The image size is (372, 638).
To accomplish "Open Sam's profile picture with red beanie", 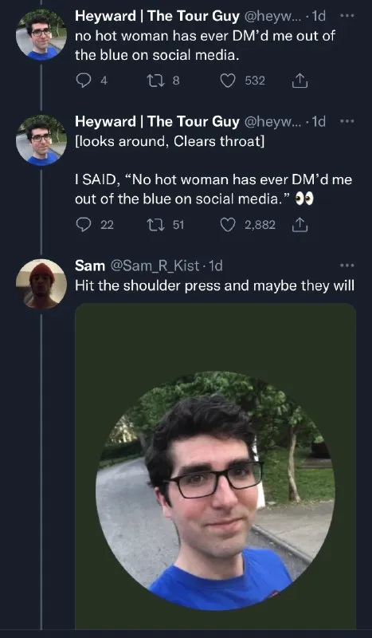I will coord(41,284).
